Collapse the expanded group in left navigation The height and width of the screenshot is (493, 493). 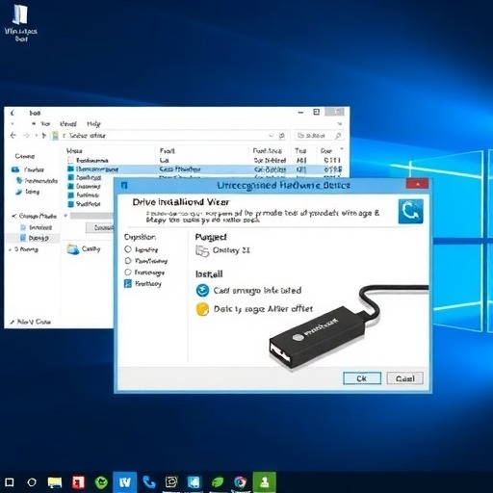pyautogui.click(x=13, y=216)
